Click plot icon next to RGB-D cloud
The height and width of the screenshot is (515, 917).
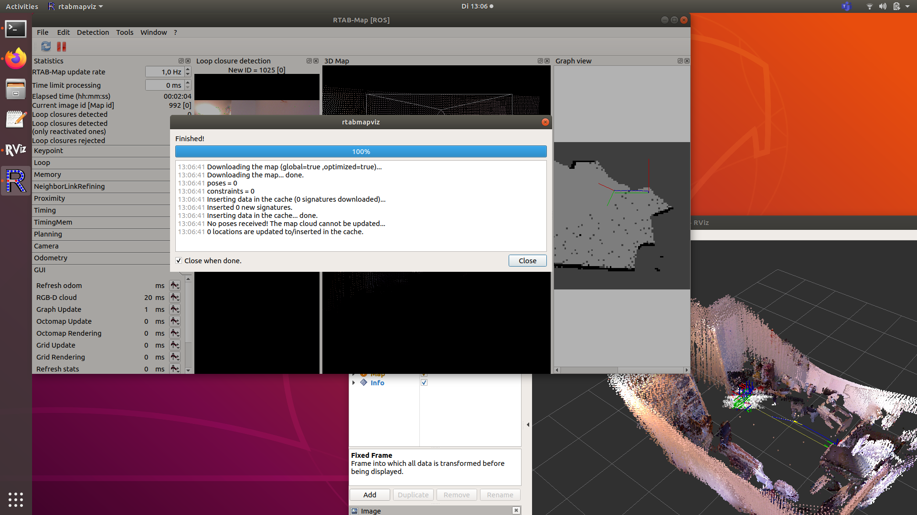(175, 298)
